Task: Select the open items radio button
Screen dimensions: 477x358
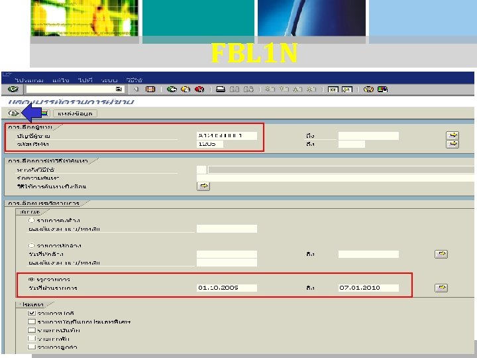Action: click(31, 220)
